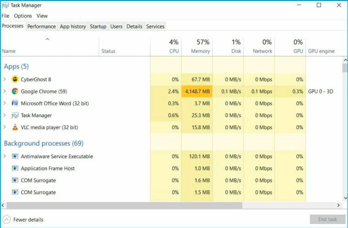Click the Task Manager process icon
Screen dimensions: 348x228
[x=15, y=115]
